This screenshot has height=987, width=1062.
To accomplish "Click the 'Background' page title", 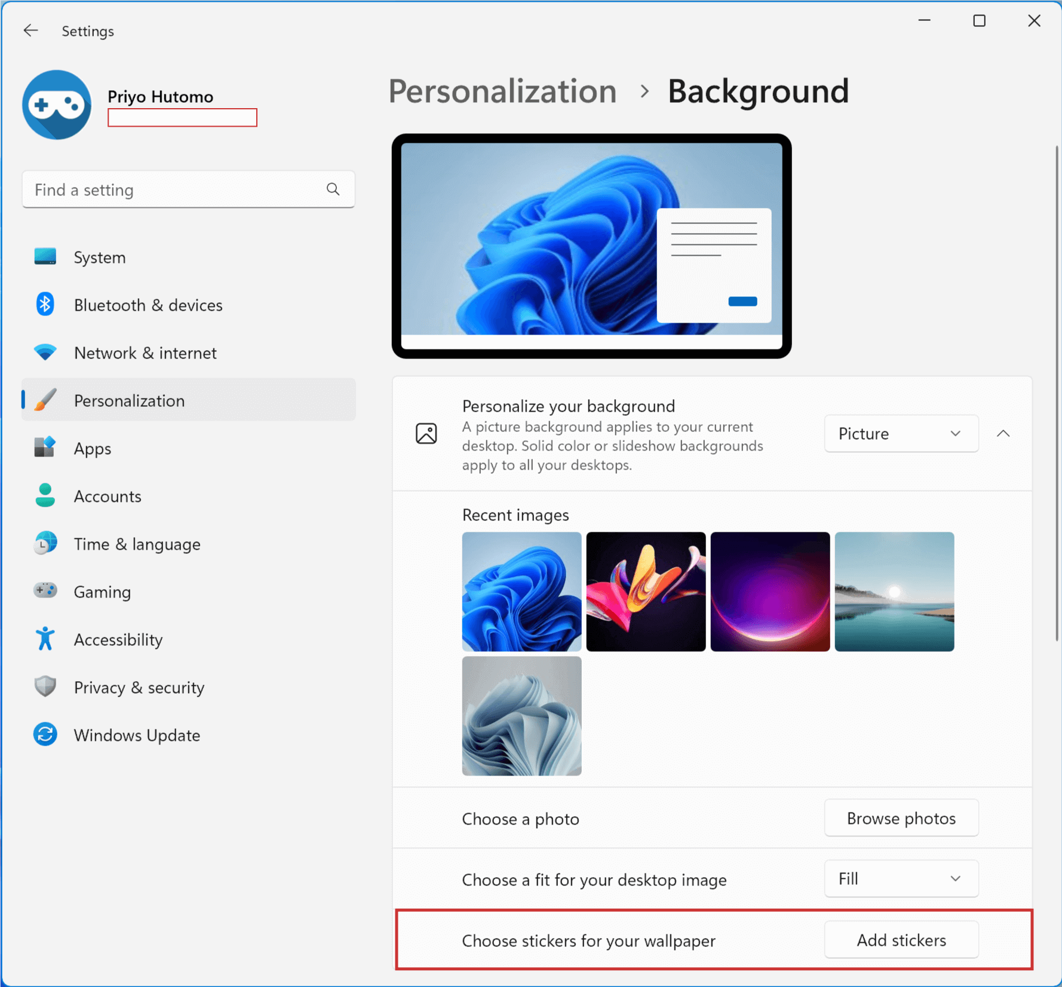I will pyautogui.click(x=758, y=91).
